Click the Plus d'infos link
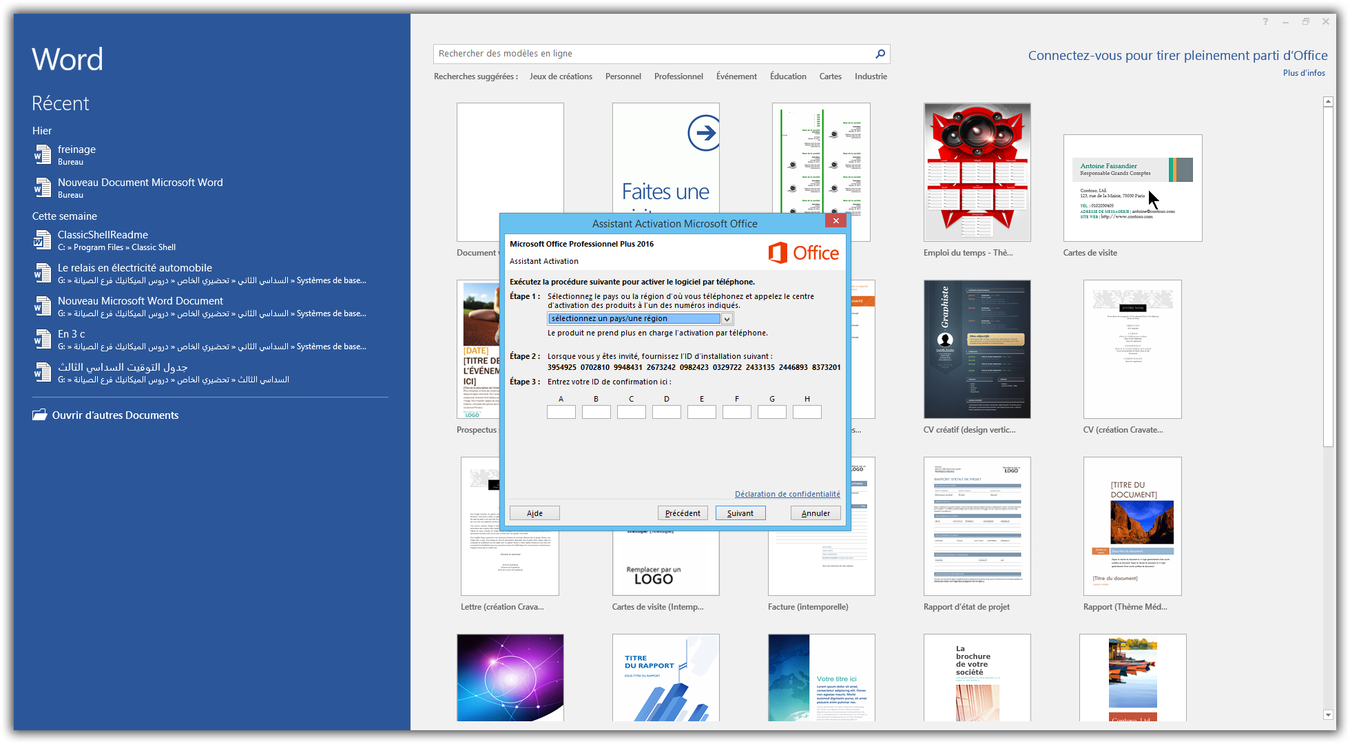The image size is (1350, 744). (1304, 73)
